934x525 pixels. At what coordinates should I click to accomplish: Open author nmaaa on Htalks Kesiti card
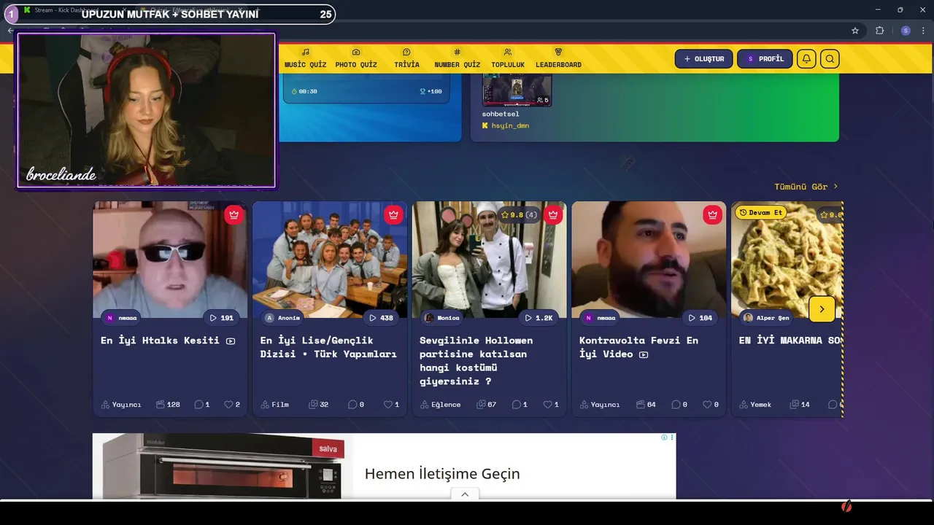pyautogui.click(x=120, y=318)
